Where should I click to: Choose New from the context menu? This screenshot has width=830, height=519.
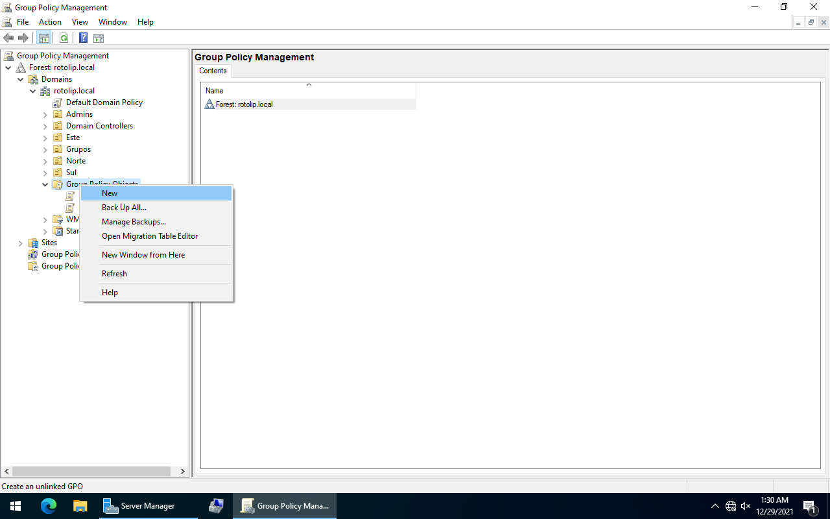click(x=110, y=193)
